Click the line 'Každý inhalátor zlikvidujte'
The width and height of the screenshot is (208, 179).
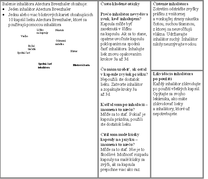(177, 84)
